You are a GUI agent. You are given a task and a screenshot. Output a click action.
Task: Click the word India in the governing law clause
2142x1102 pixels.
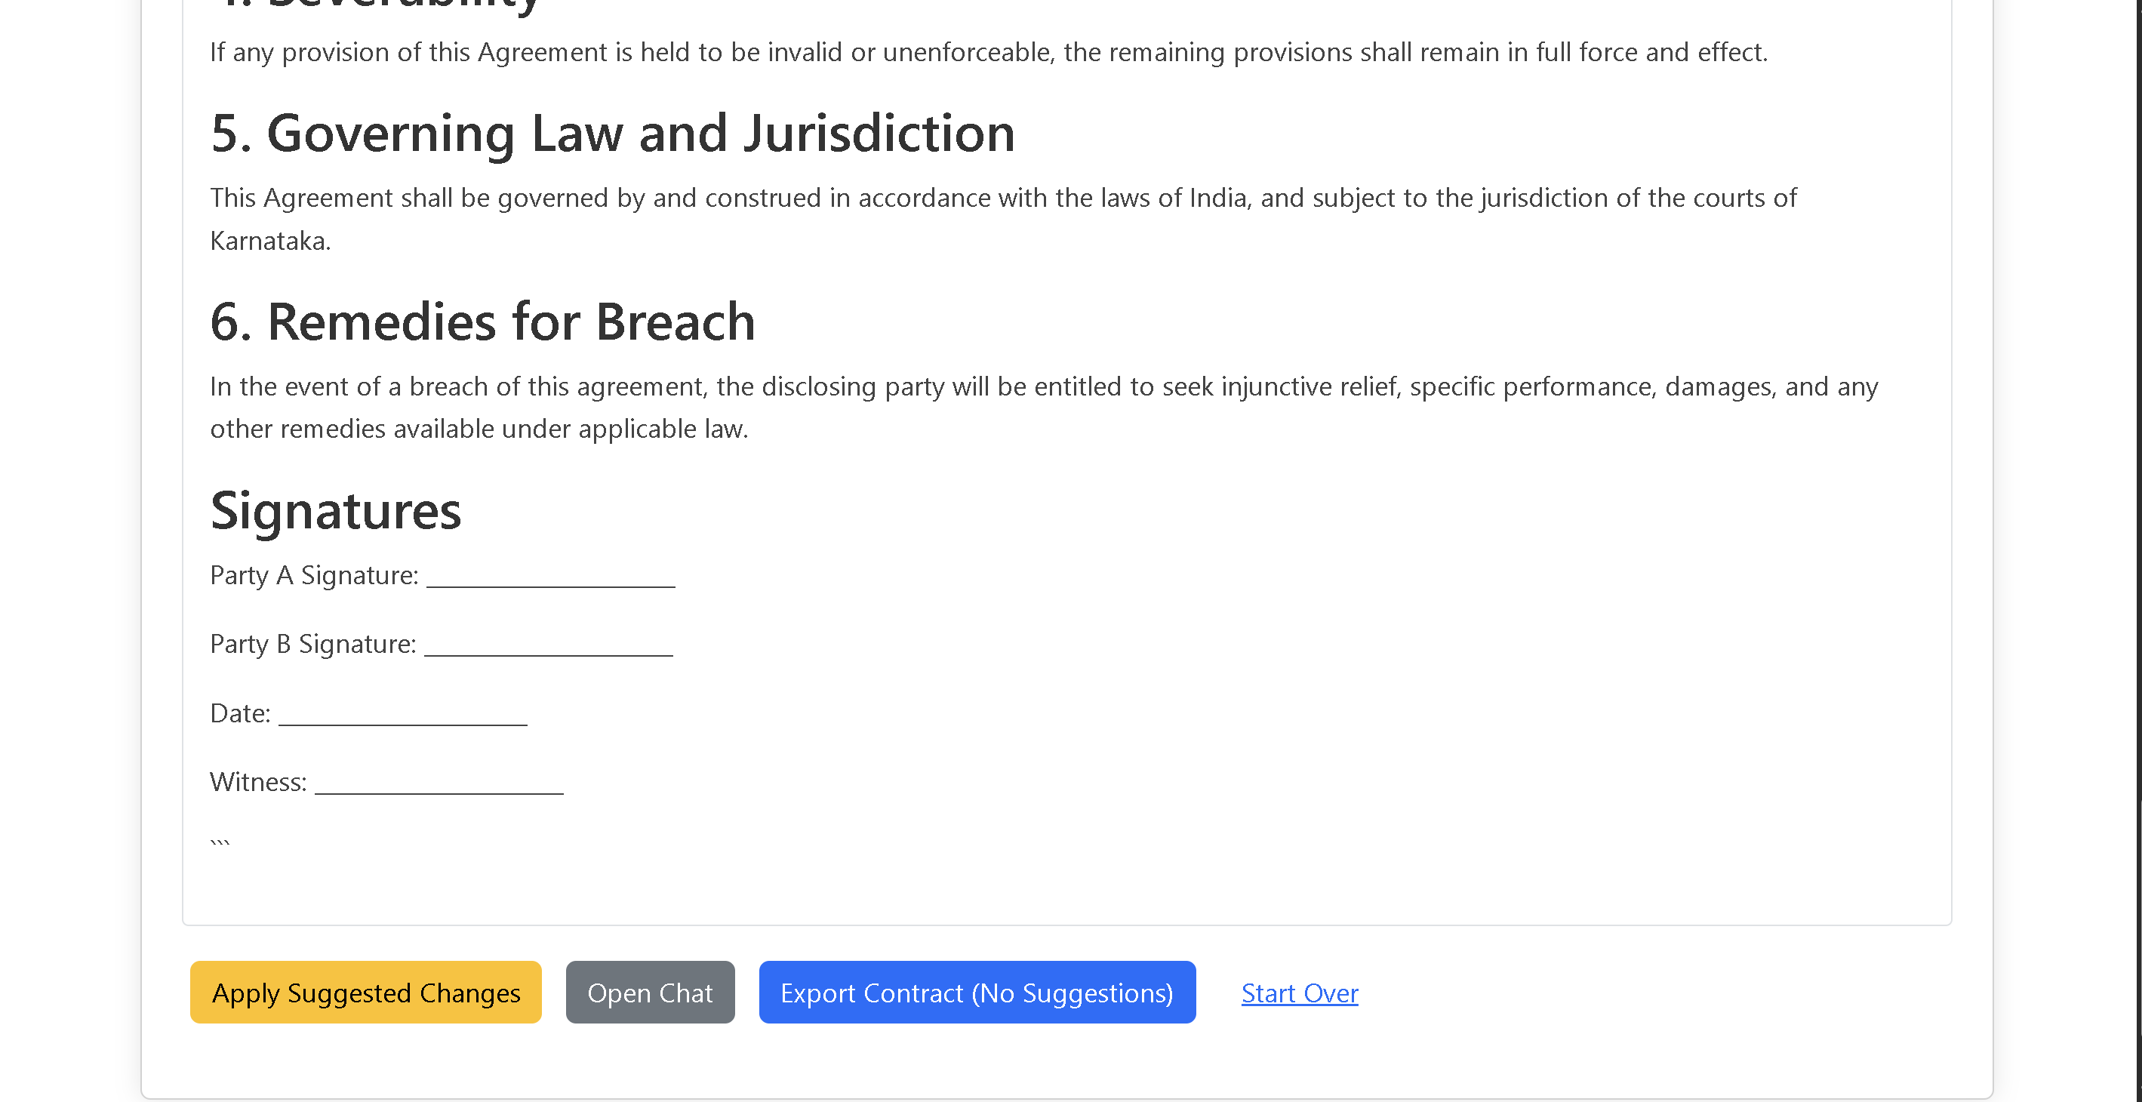1220,198
